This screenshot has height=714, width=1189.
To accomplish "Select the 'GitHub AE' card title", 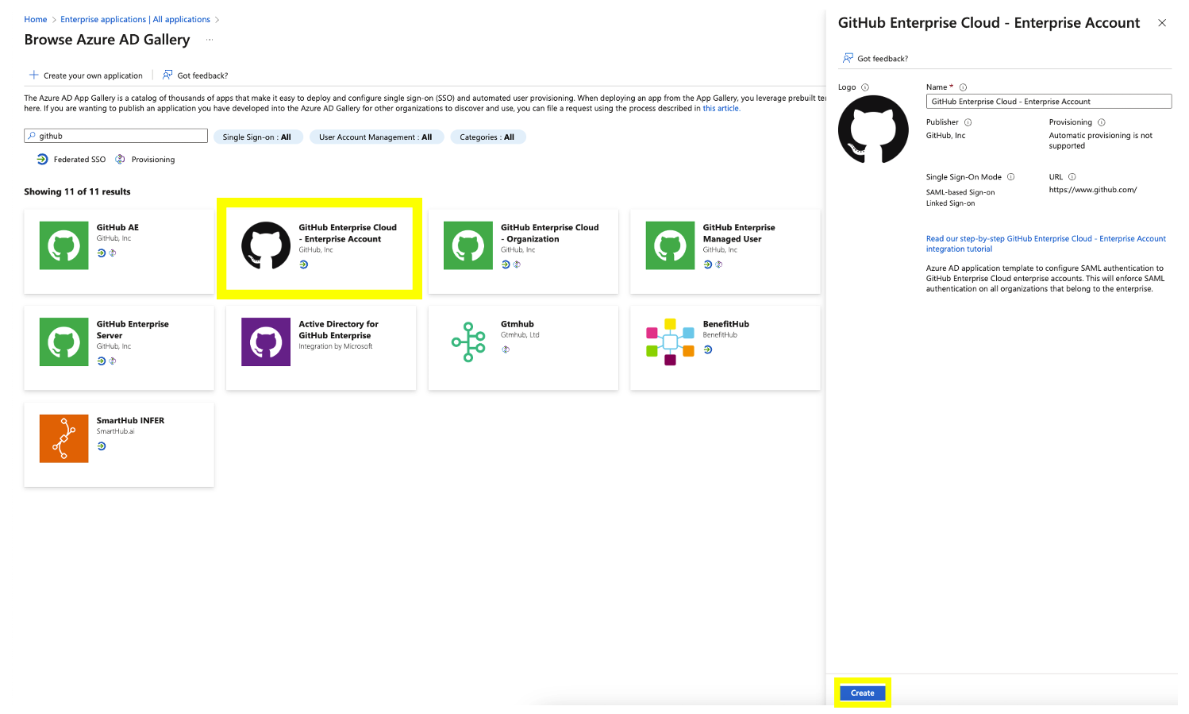I will coord(117,228).
